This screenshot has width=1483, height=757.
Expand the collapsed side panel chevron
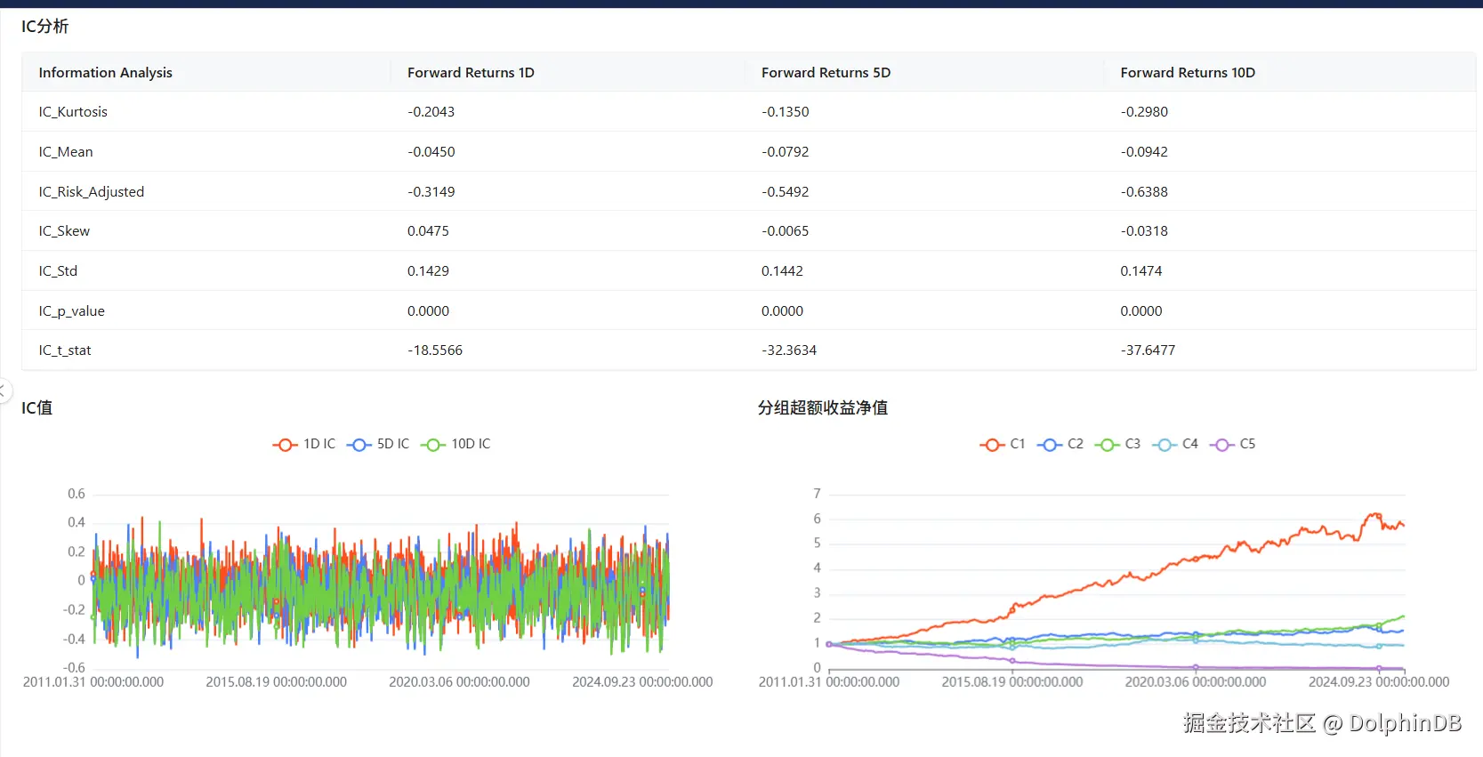(4, 391)
